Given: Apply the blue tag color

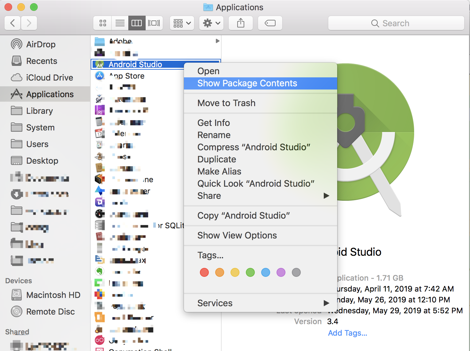Looking at the screenshot, I should click(x=266, y=272).
